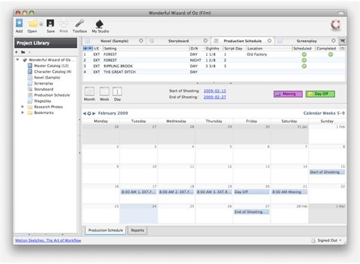360x264 pixels.
Task: Open 8:00 AM Moving event
Action: tap(289, 191)
